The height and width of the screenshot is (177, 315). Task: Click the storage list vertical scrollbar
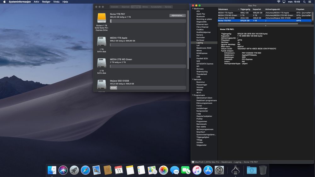point(188,40)
